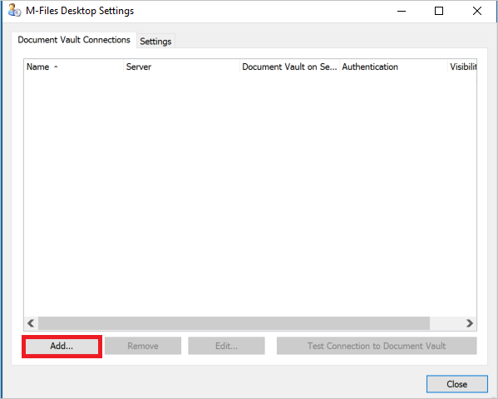Minimize the M-Files Desktop Settings window
The width and height of the screenshot is (498, 399).
pos(402,11)
